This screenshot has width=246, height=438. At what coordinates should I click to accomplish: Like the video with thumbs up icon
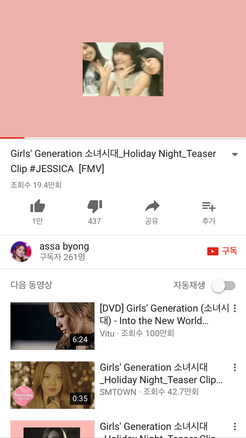coord(37,206)
